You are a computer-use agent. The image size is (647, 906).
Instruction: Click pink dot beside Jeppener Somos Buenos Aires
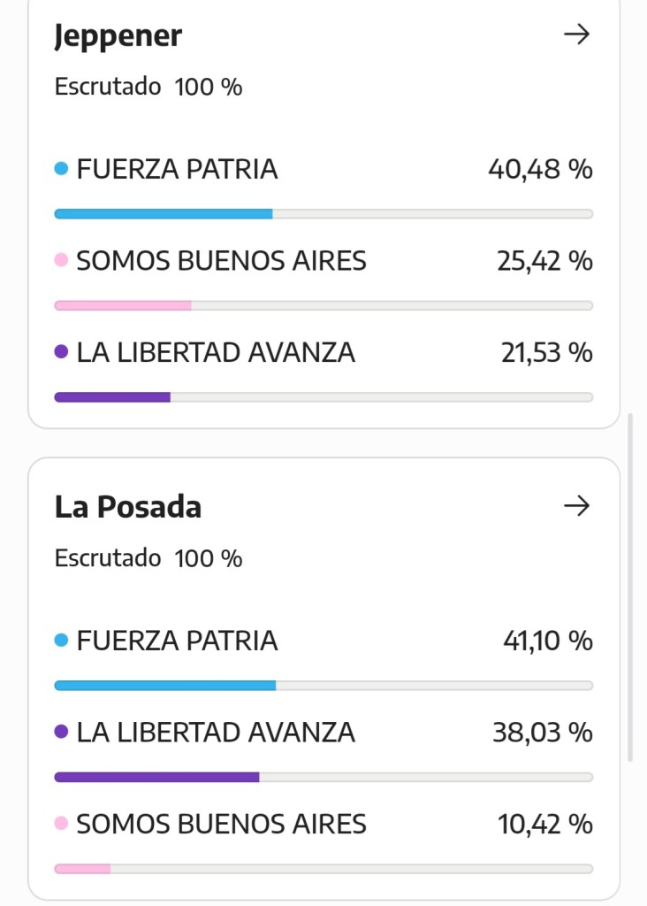61,261
